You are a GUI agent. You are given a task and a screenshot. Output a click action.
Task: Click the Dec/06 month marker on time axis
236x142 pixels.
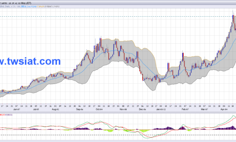[x=143, y=109]
